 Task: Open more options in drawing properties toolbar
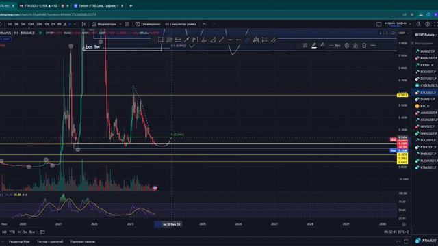coord(373,46)
